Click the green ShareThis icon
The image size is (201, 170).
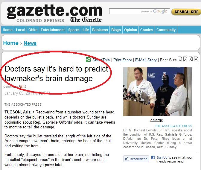(88, 60)
